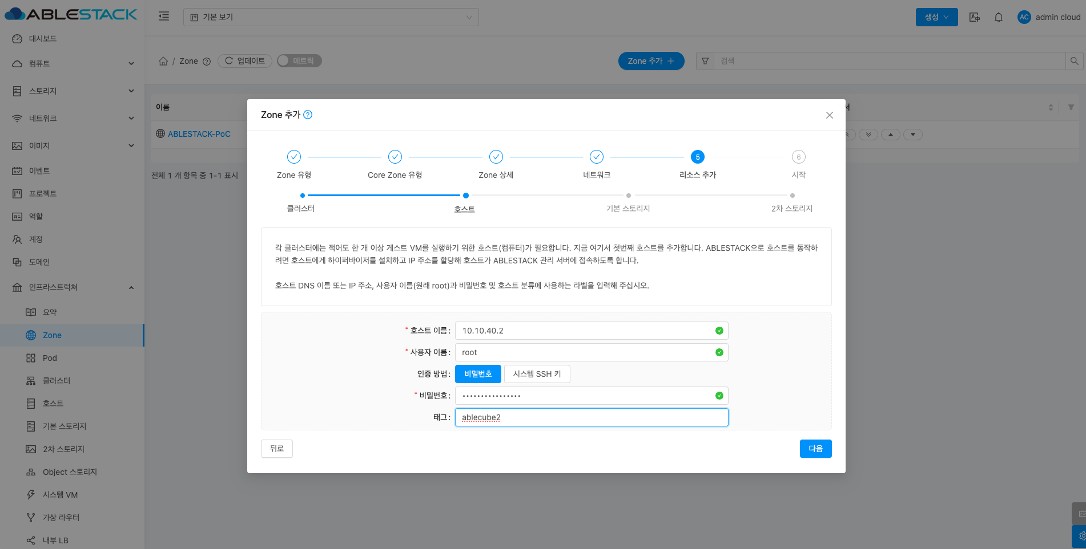Image resolution: width=1086 pixels, height=549 pixels.
Task: Click the column filter icon in table header
Action: pyautogui.click(x=1071, y=107)
